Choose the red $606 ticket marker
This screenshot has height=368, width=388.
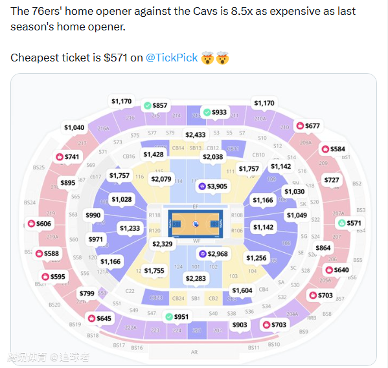click(x=40, y=223)
